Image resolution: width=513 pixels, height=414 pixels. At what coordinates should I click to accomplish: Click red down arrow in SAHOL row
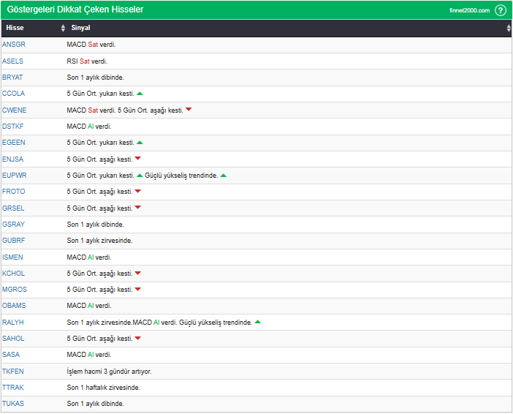pyautogui.click(x=137, y=338)
